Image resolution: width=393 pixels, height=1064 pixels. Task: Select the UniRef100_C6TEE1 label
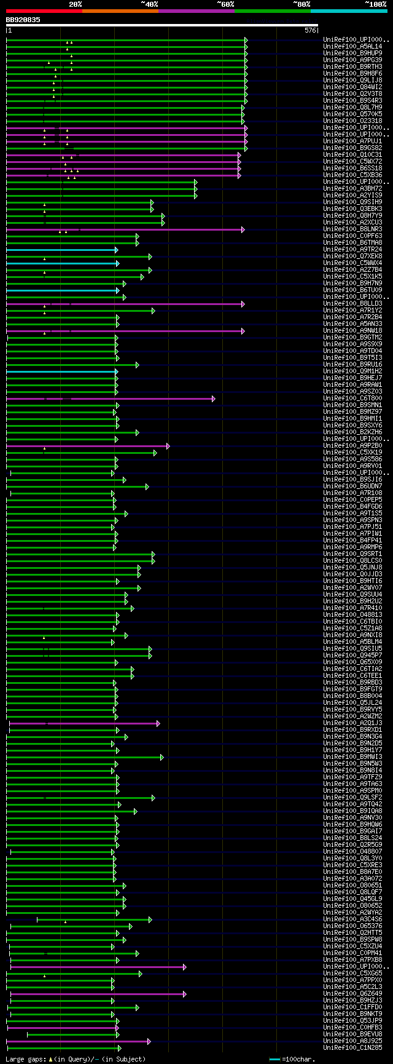pyautogui.click(x=352, y=676)
